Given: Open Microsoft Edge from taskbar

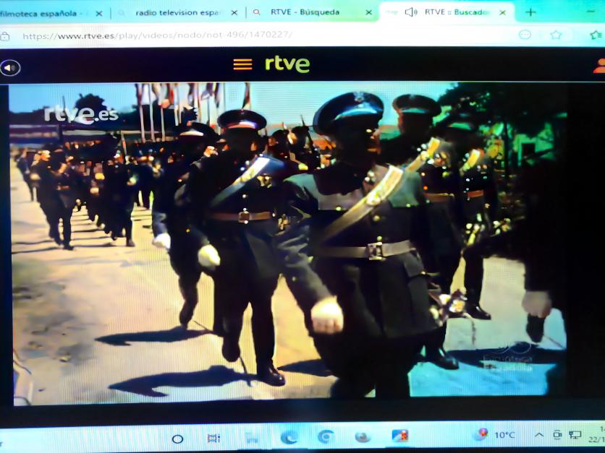Looking at the screenshot, I should click(x=289, y=438).
